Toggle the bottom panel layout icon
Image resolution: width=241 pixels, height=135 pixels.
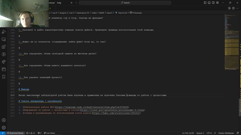click(209, 3)
